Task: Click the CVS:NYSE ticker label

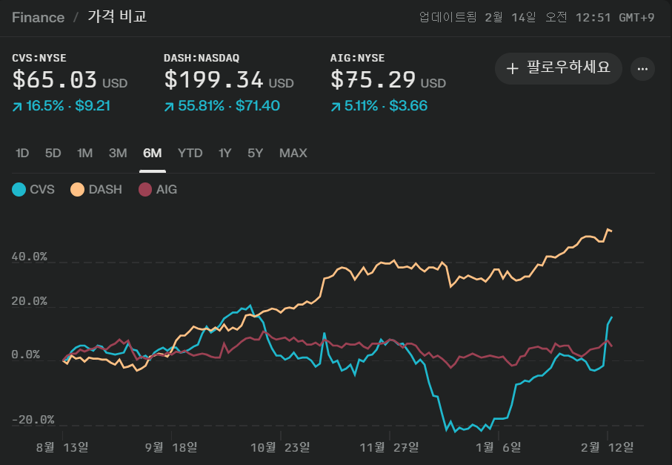Action: pyautogui.click(x=39, y=58)
